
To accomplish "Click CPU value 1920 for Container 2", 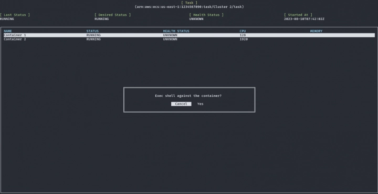I will pyautogui.click(x=244, y=39).
